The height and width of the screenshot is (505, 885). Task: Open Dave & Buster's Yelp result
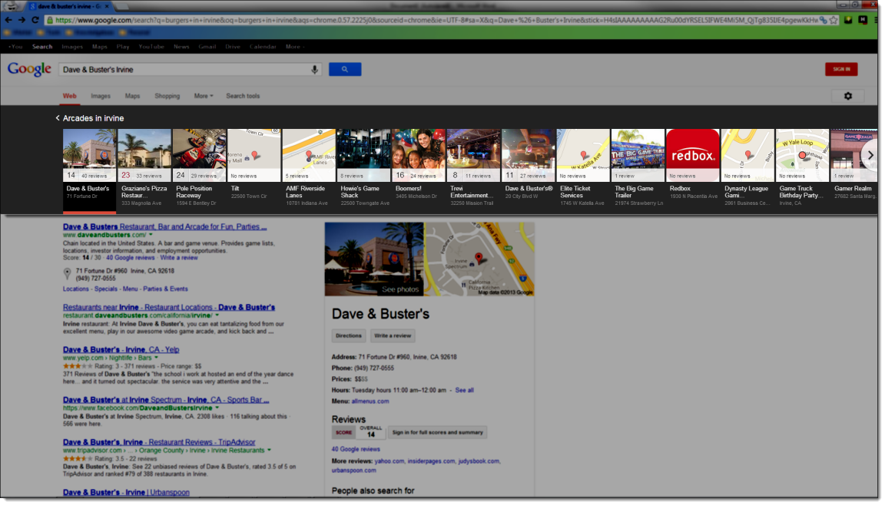tap(121, 349)
